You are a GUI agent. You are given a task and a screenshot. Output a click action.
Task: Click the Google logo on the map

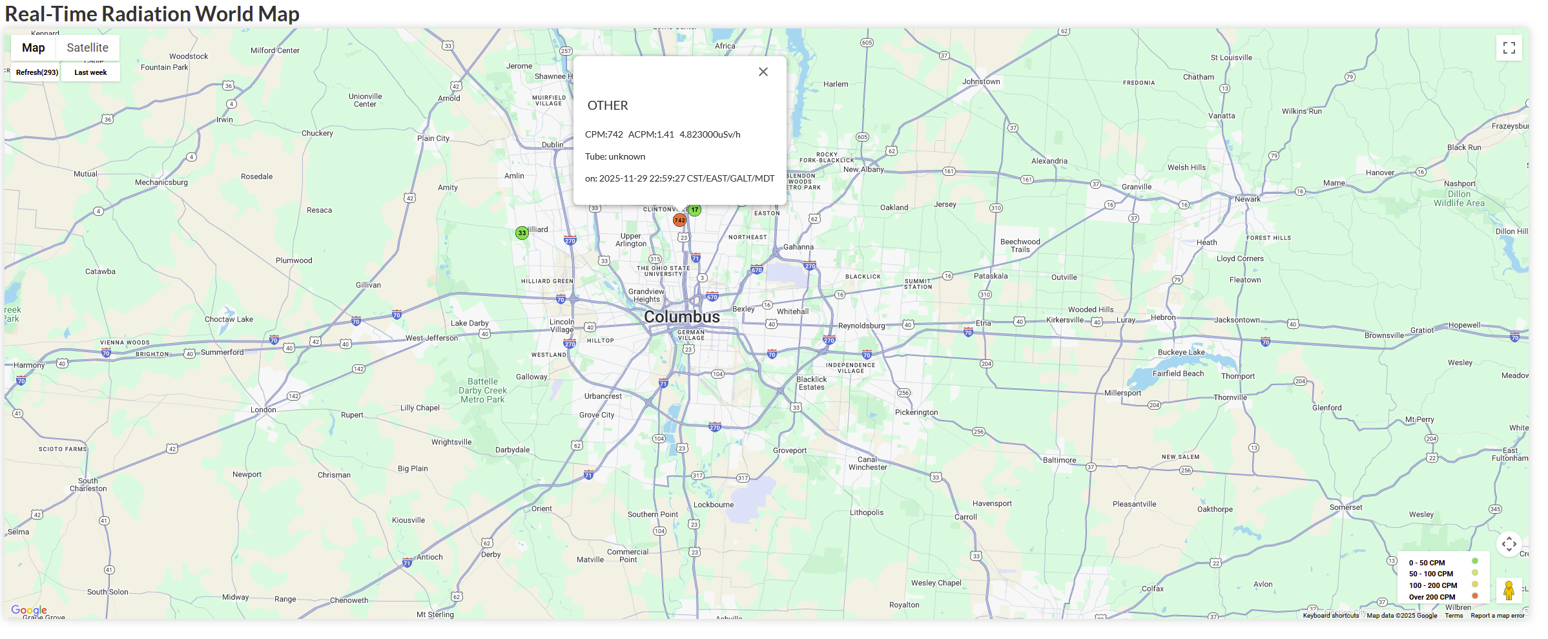click(29, 610)
